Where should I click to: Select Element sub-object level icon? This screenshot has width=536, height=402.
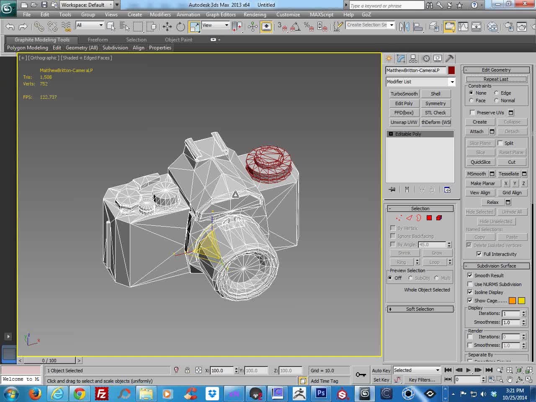point(439,218)
